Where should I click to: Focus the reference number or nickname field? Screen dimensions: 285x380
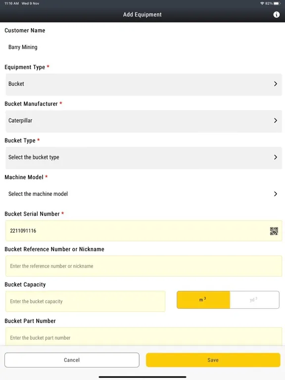[143, 266]
